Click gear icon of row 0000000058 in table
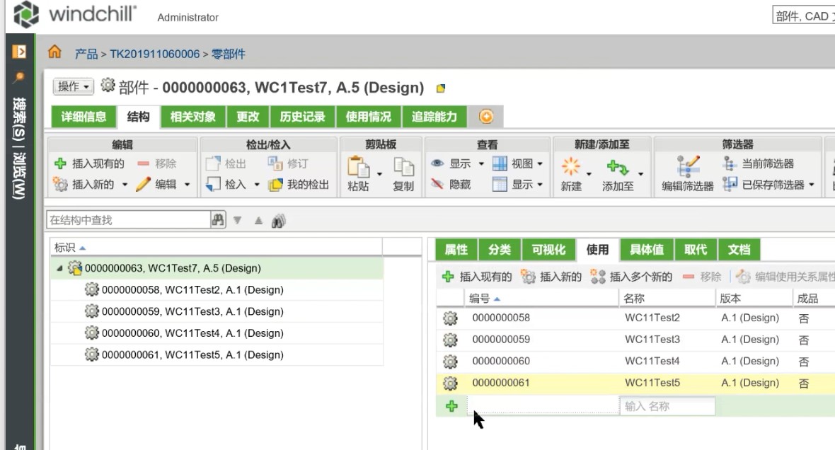The height and width of the screenshot is (450, 835). [450, 318]
